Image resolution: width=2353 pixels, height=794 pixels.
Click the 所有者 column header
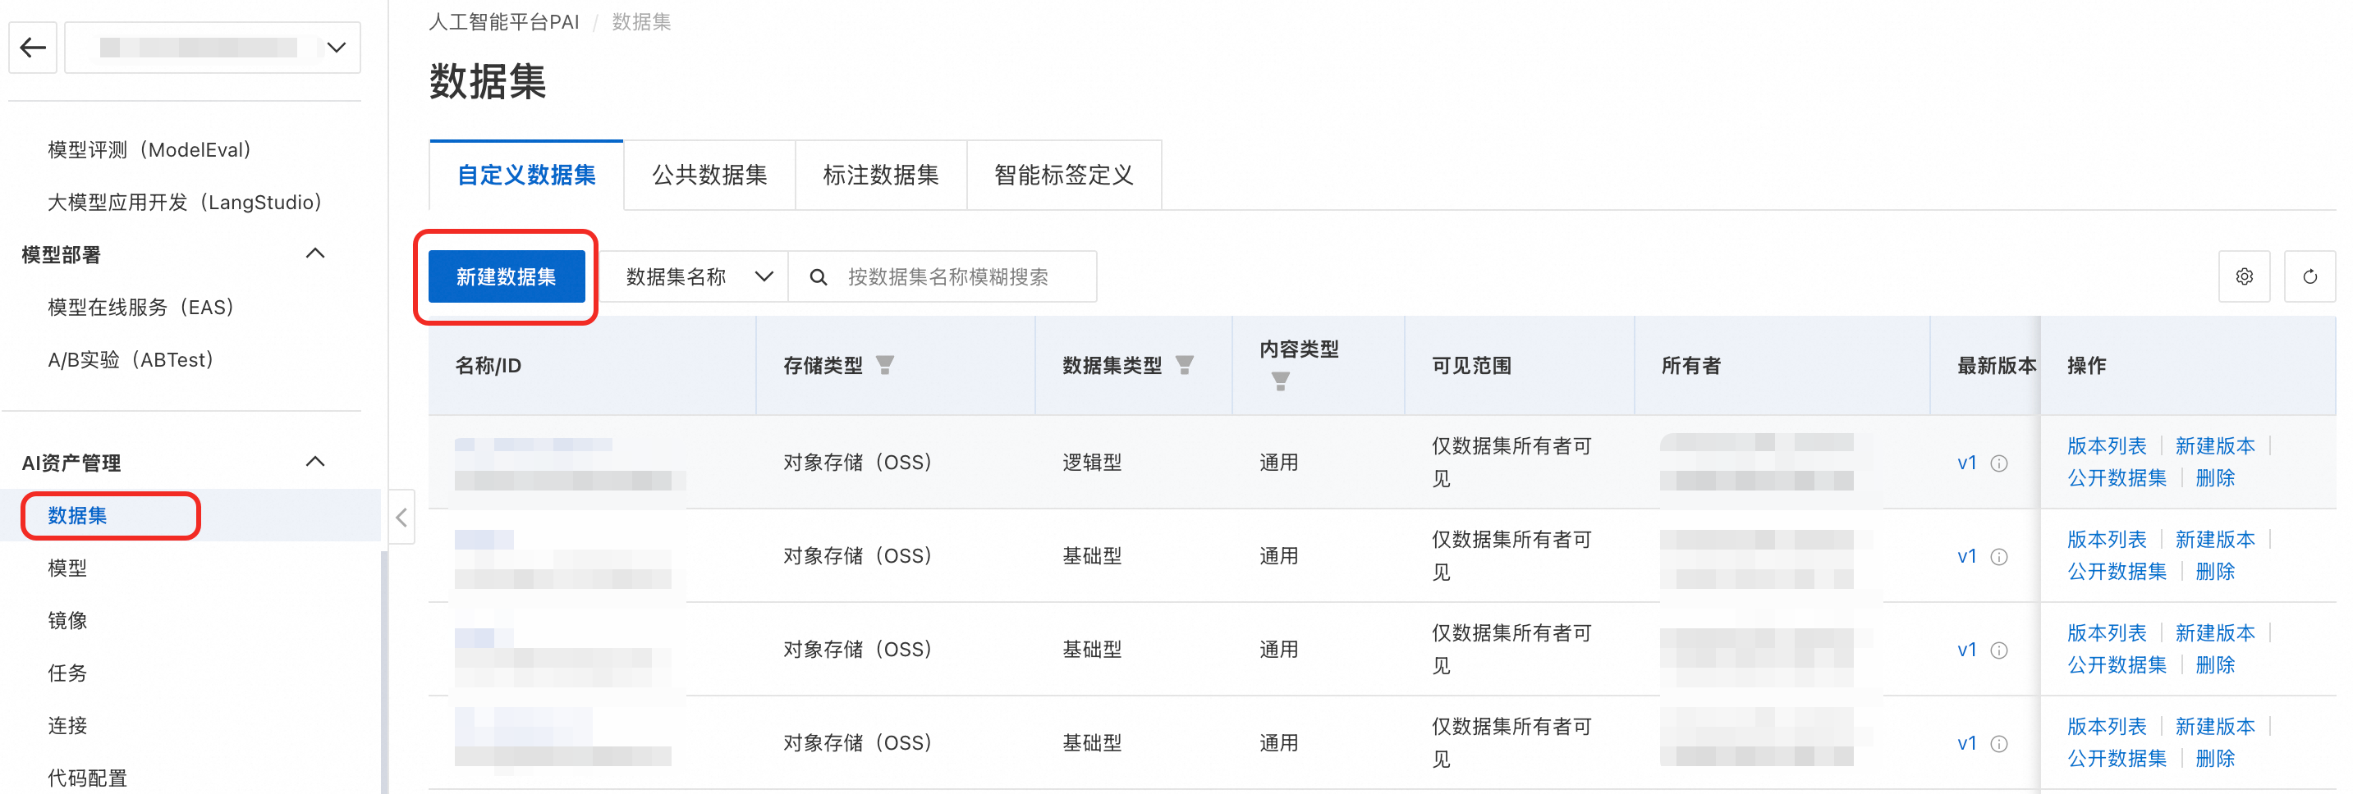coord(1690,366)
